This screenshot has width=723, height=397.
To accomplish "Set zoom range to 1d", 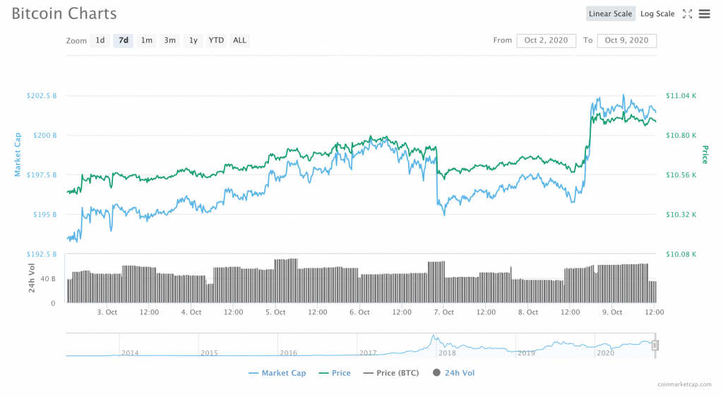I will [x=100, y=40].
